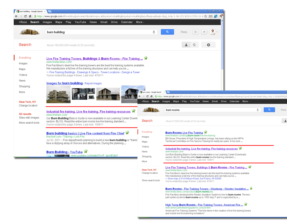Select Images in burn building black bar
287x223 pixels.
[x=47, y=22]
